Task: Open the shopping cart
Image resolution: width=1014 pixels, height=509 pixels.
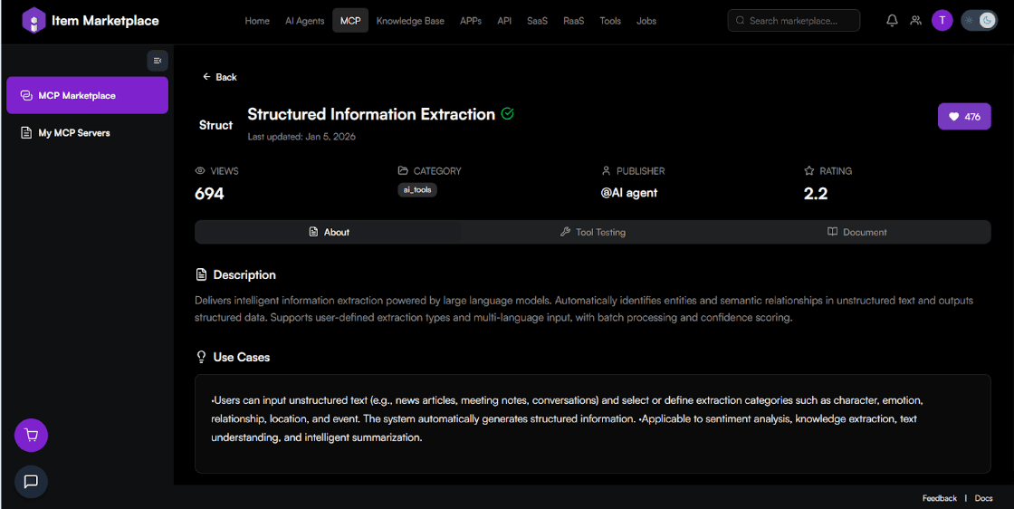Action: click(x=32, y=436)
